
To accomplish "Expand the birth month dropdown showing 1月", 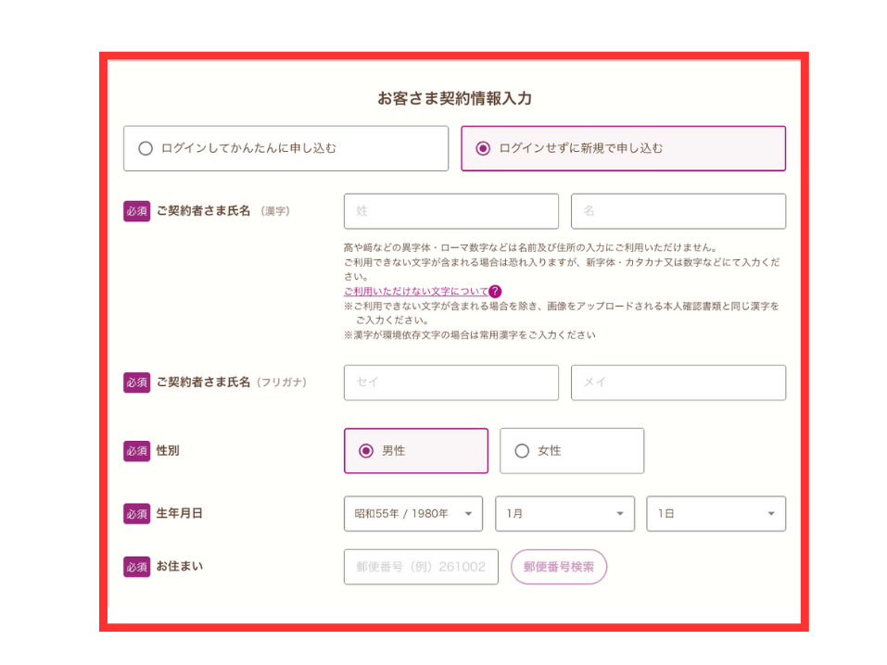I will pos(564,514).
